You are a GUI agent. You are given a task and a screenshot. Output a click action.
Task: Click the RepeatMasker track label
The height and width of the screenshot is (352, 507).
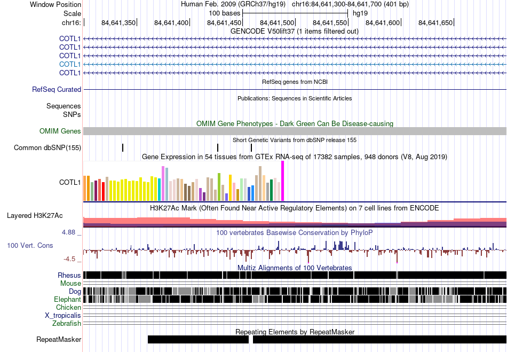pos(59,339)
